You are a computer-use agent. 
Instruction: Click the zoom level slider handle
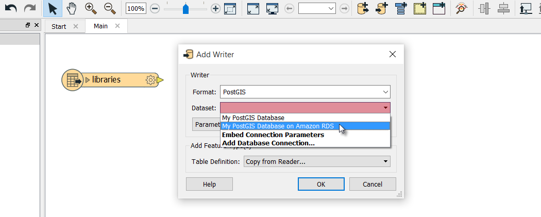[x=185, y=9]
